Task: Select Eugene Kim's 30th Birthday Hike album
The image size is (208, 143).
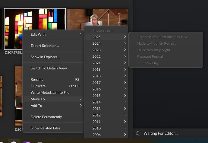Action: tap(166, 37)
